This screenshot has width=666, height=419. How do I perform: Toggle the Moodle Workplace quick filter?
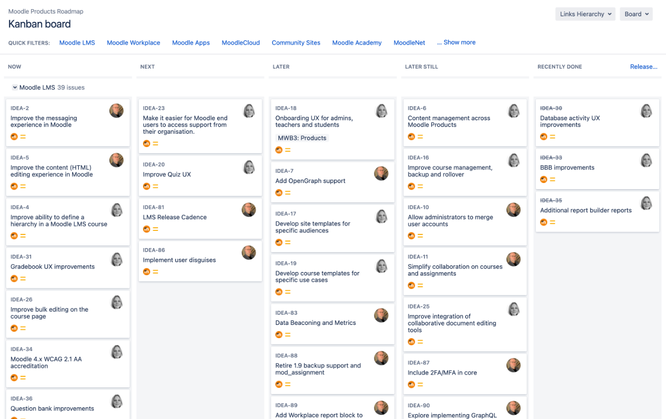point(134,43)
